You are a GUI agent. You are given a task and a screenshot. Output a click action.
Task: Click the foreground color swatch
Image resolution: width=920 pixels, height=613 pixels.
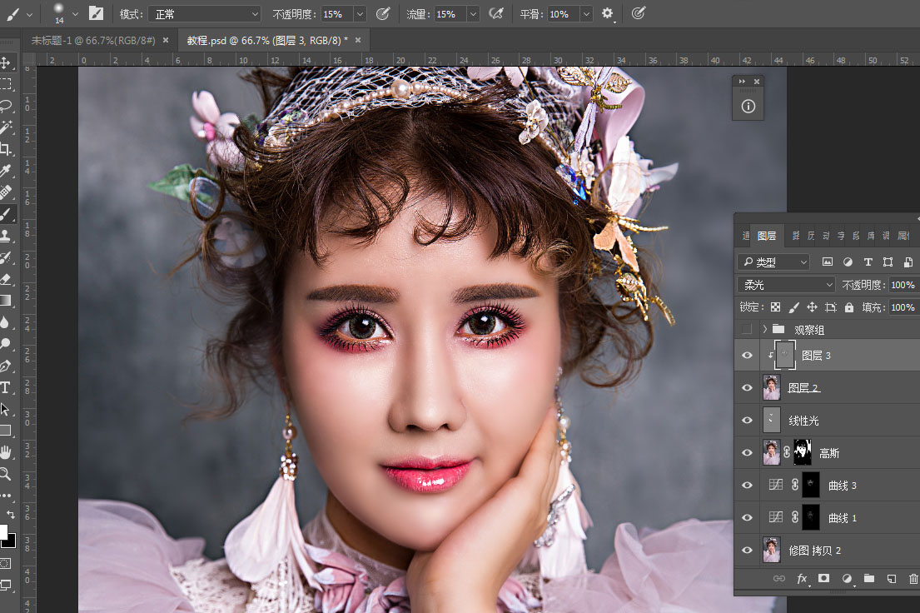3,531
